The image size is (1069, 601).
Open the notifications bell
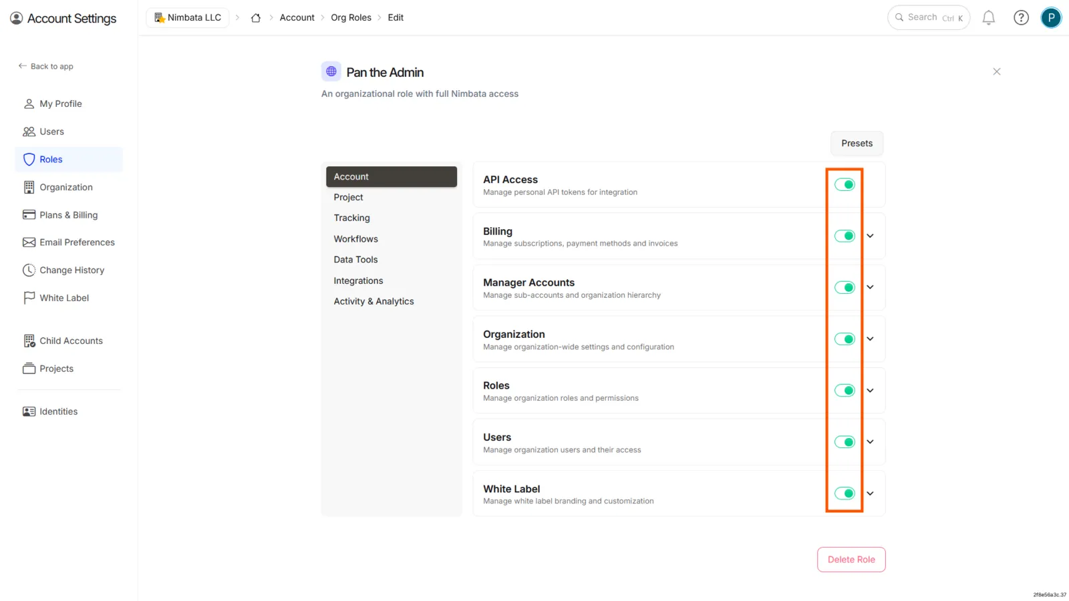[988, 18]
